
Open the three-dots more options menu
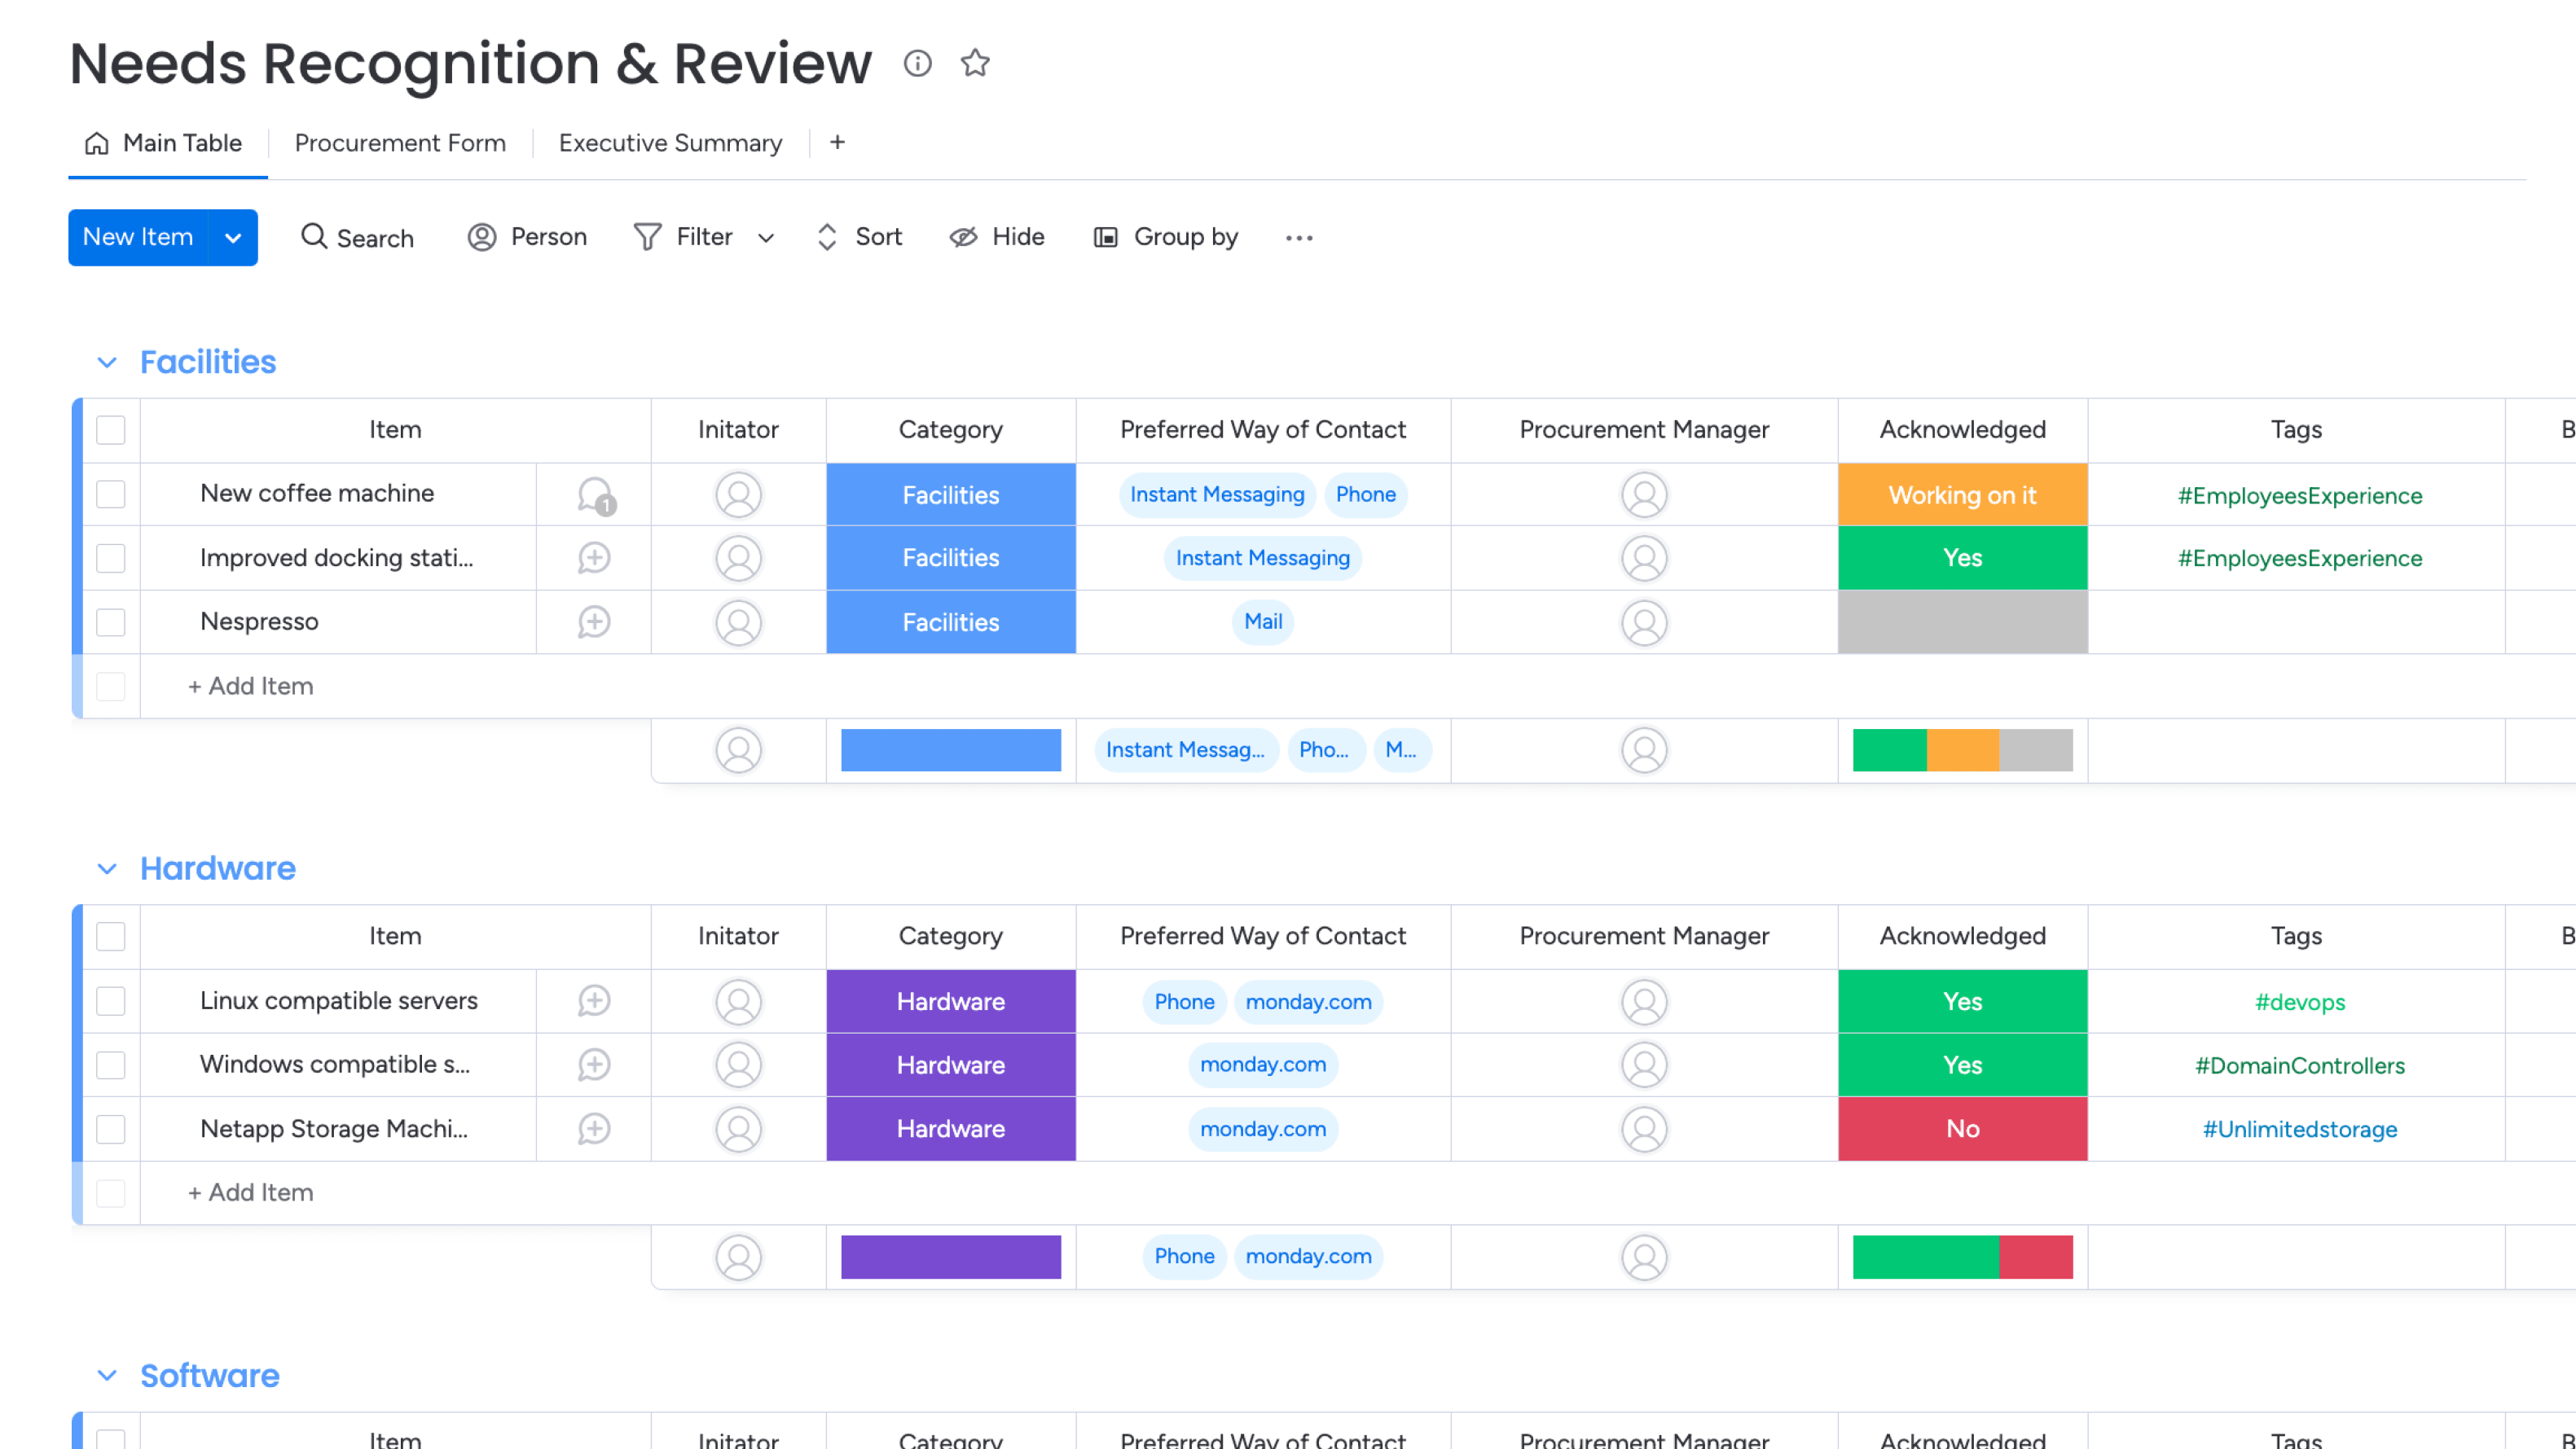pos(1298,237)
